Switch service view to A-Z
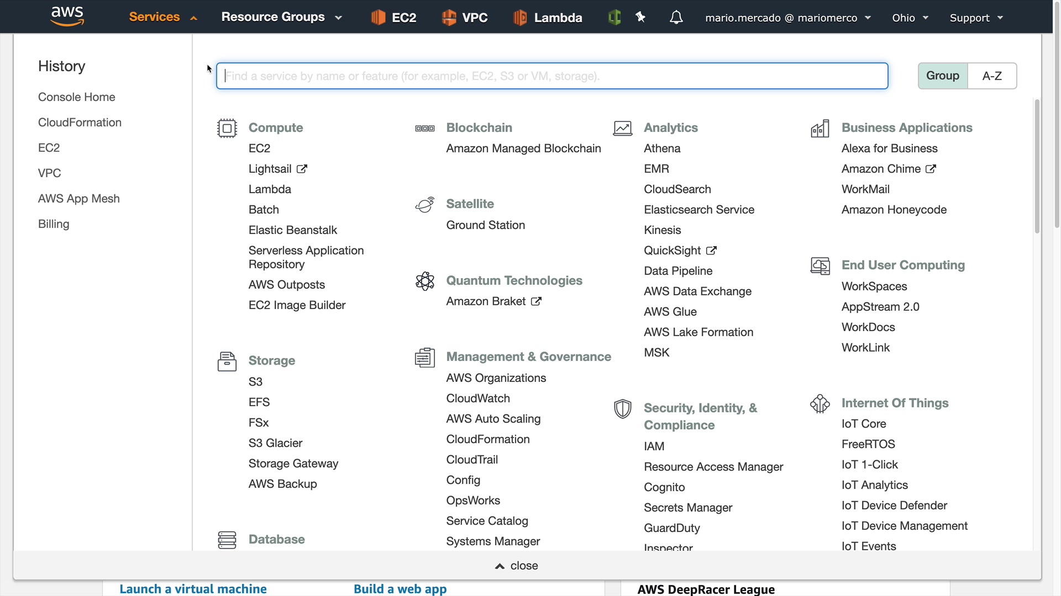 click(x=992, y=76)
